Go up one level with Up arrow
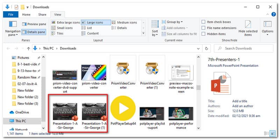Screen dimensions: 280x140 pos(28,49)
